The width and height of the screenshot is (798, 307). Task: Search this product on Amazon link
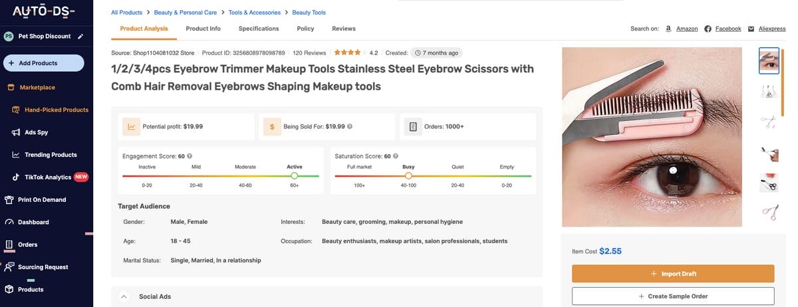687,29
